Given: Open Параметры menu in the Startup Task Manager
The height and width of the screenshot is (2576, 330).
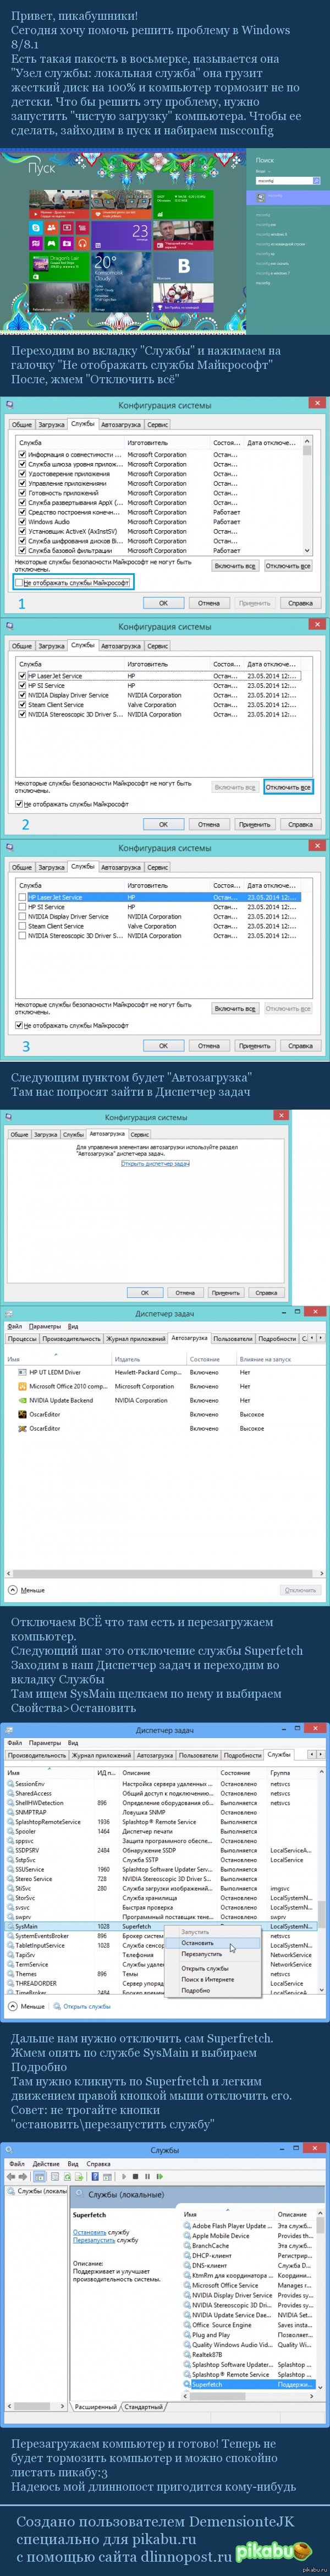Looking at the screenshot, I should click(x=44, y=1326).
